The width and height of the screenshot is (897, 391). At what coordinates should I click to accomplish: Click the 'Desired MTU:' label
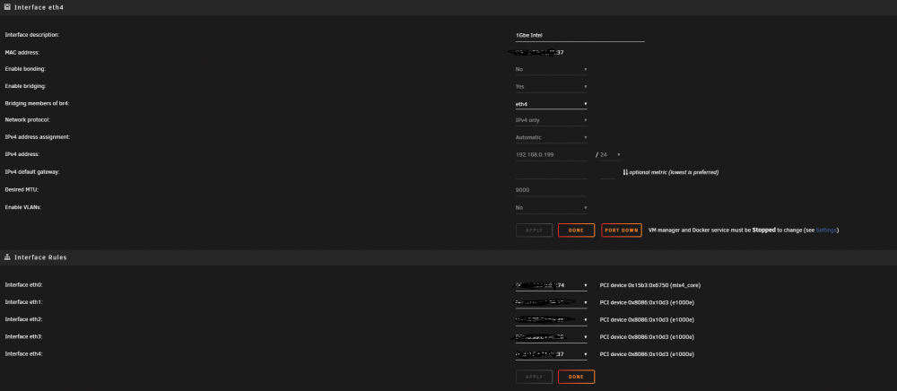coord(22,189)
